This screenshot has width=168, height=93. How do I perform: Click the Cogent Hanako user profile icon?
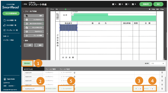pyautogui.click(x=5, y=79)
